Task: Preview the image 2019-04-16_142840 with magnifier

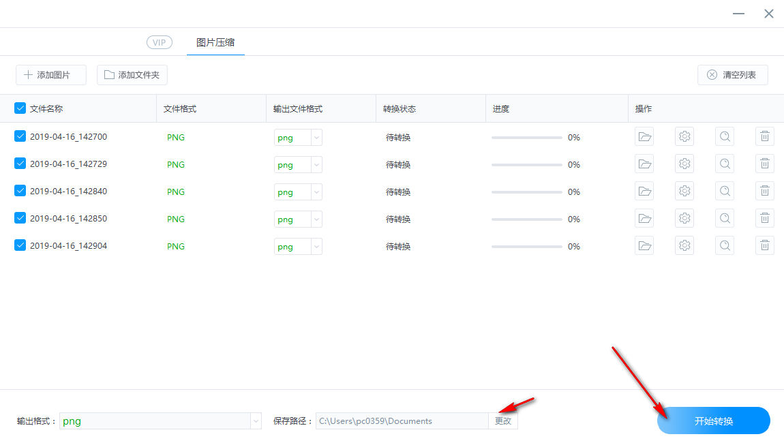Action: 725,191
